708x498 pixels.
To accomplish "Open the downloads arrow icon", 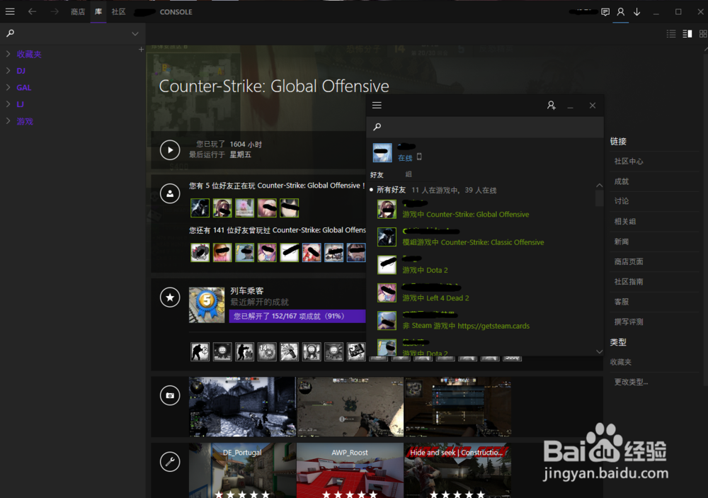I will [636, 12].
